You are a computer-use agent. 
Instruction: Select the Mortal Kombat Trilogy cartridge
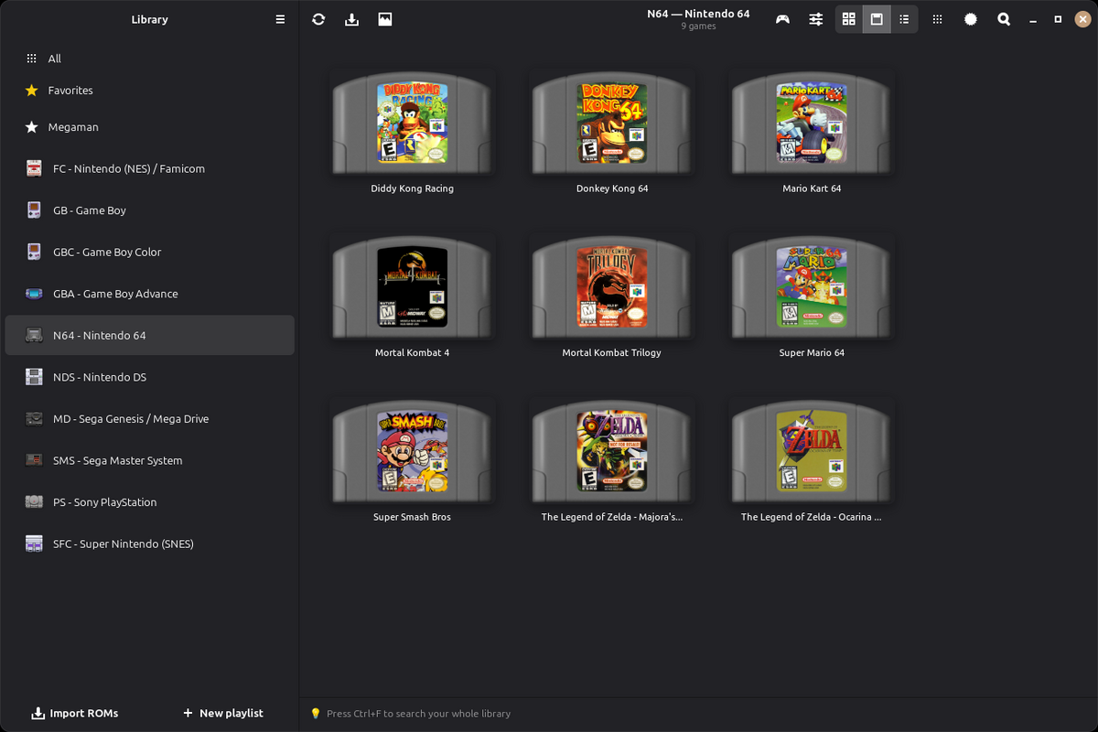pyautogui.click(x=612, y=287)
